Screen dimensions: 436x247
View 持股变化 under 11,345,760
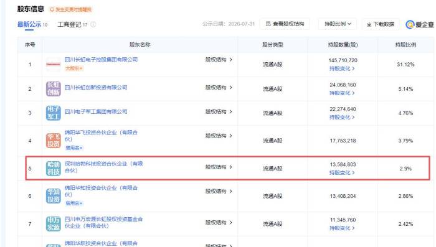(x=342, y=228)
